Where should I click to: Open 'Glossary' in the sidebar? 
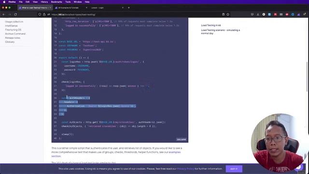[10, 42]
